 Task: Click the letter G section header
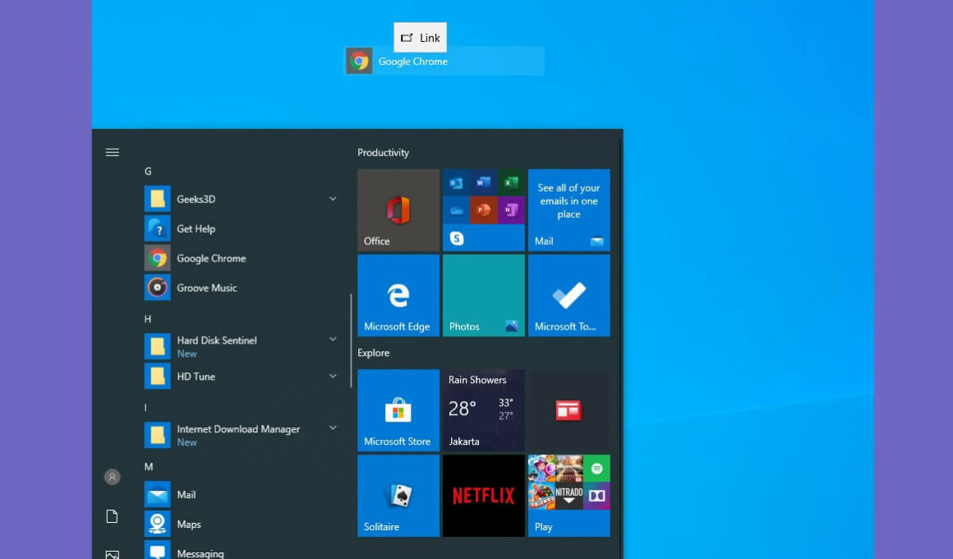point(149,172)
